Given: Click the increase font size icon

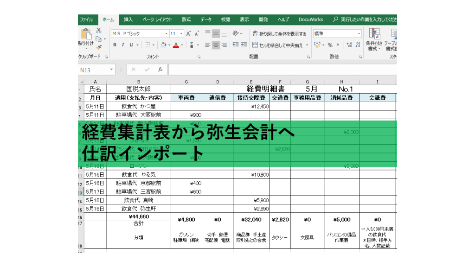Looking at the screenshot, I should (188, 34).
